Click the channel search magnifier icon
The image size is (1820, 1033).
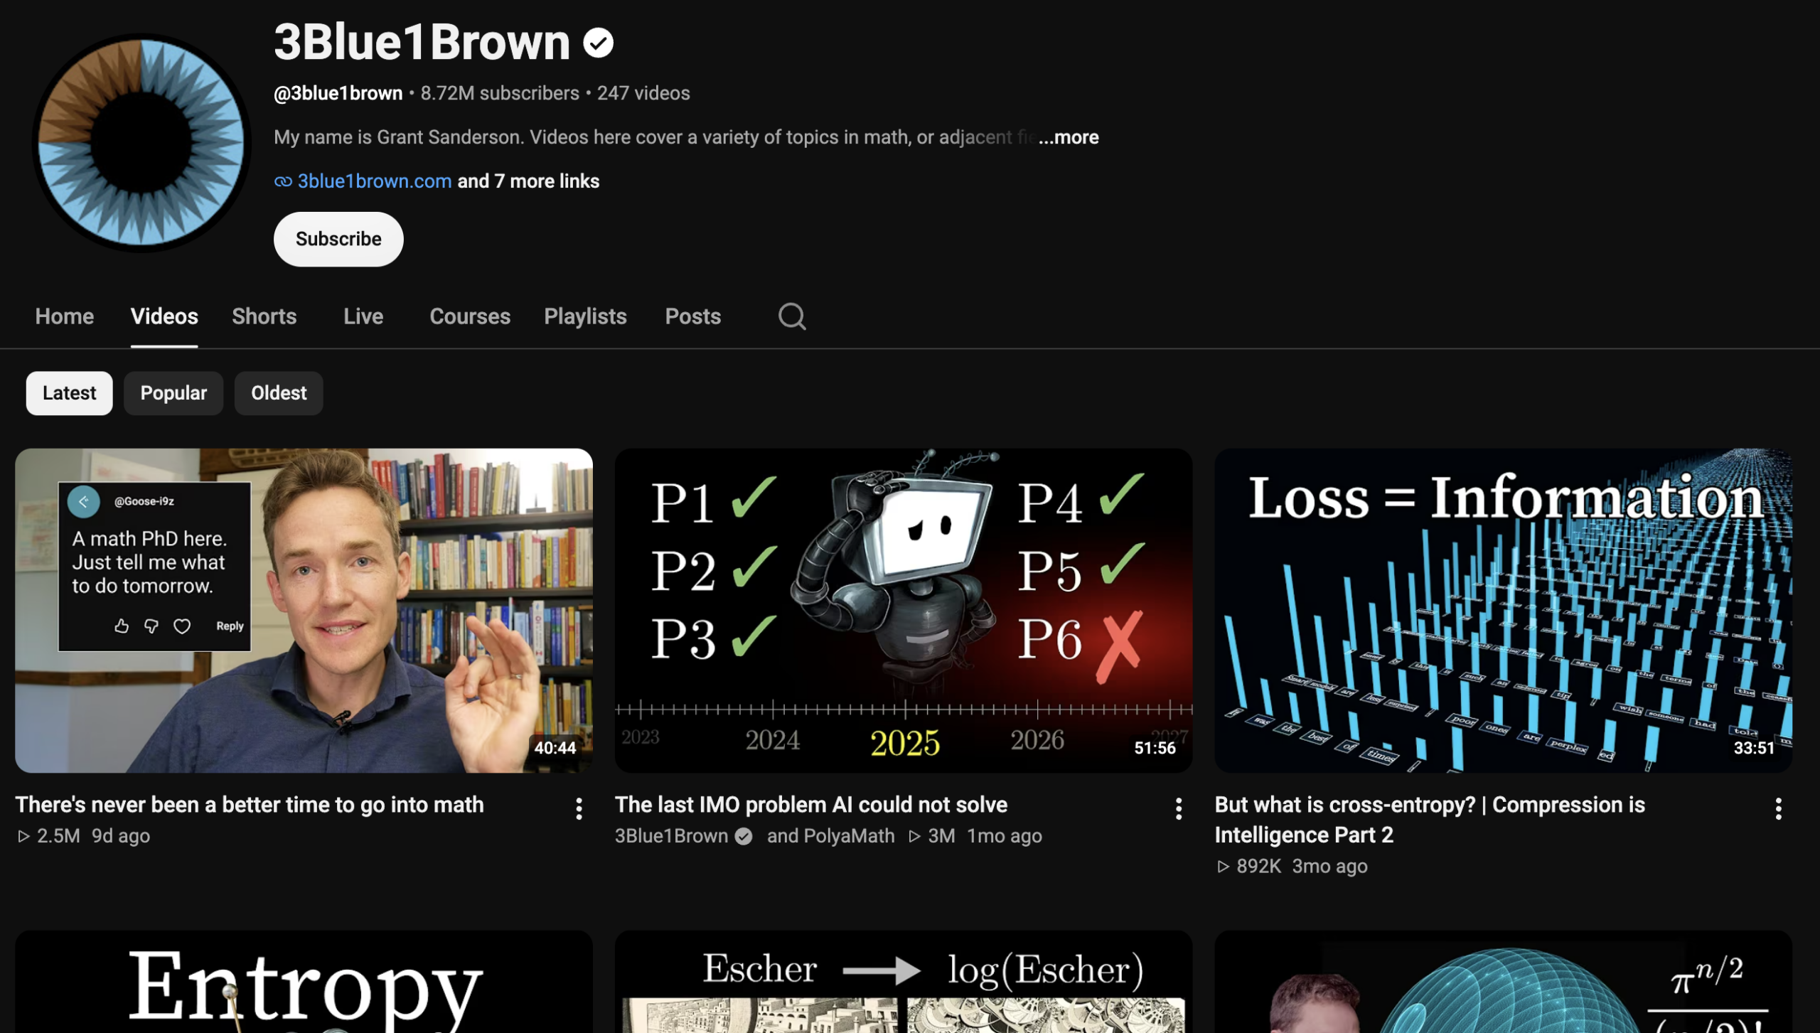point(791,316)
